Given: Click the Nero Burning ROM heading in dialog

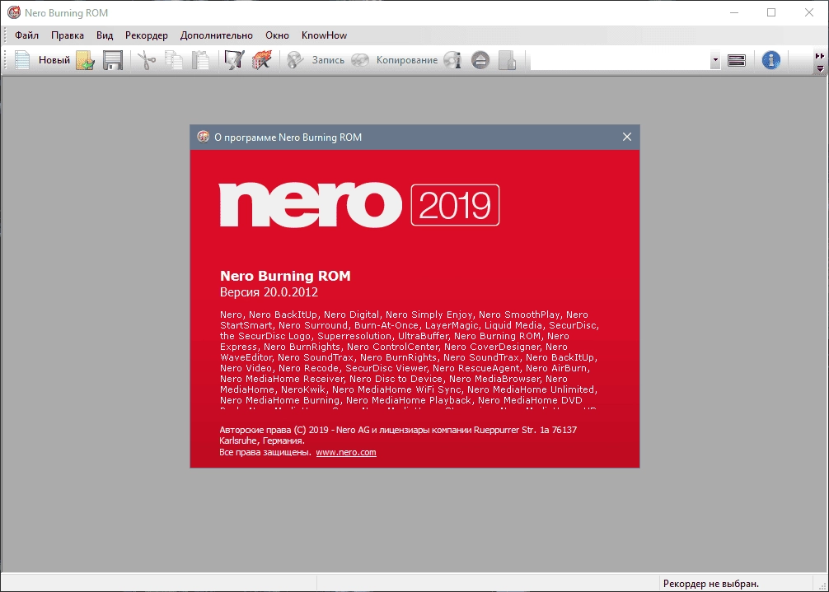Looking at the screenshot, I should tap(285, 276).
